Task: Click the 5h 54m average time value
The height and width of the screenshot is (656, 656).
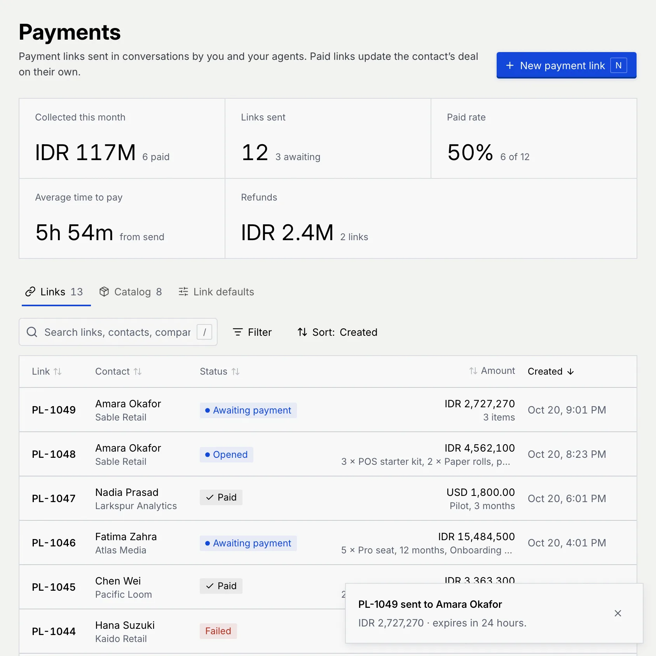Action: 74,232
